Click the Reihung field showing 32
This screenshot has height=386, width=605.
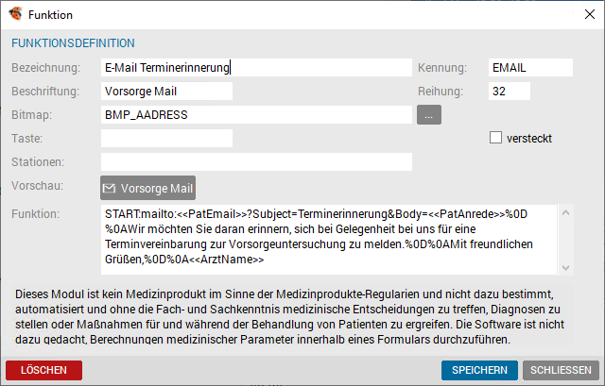pos(510,92)
